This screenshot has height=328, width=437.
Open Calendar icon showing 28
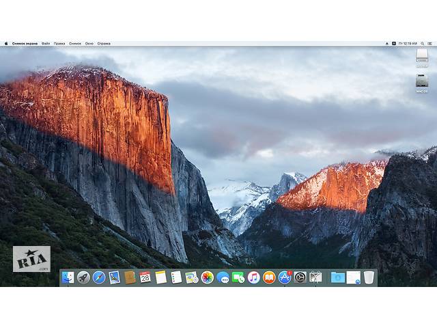pyautogui.click(x=145, y=277)
